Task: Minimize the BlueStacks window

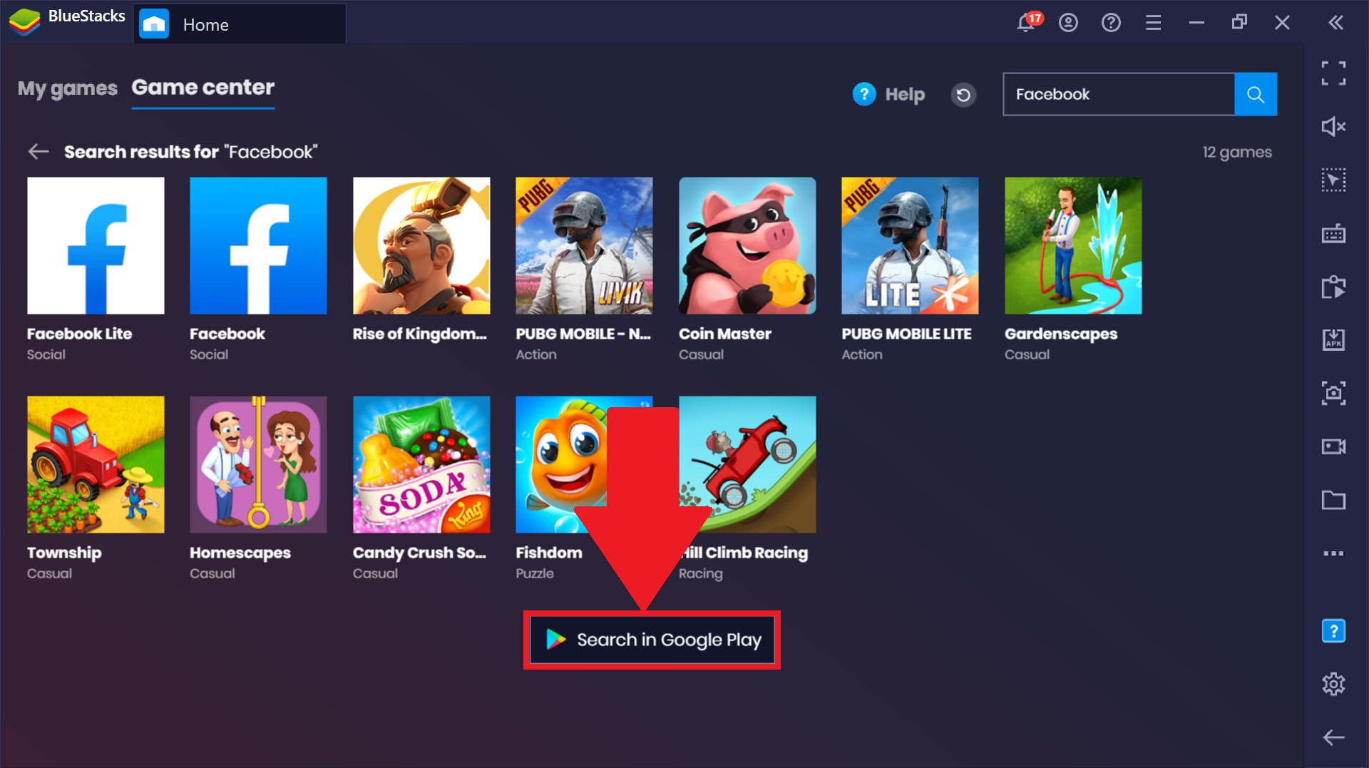Action: point(1196,23)
